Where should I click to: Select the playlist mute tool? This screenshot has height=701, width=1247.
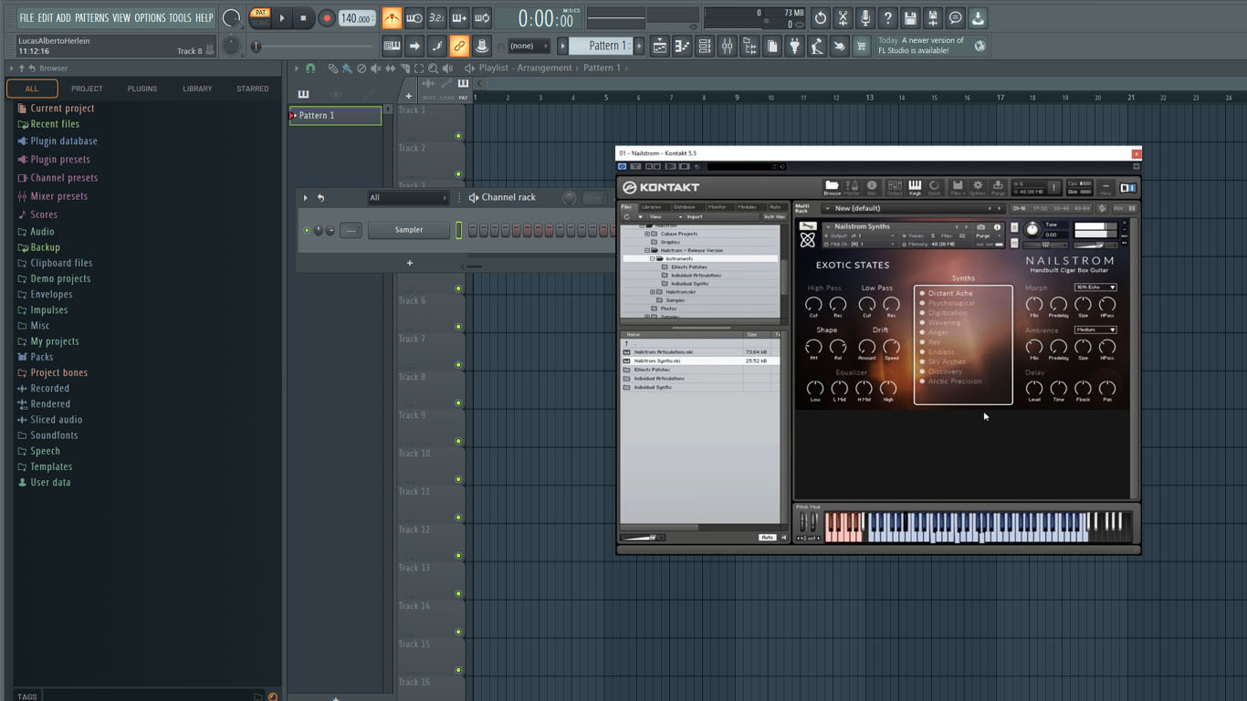point(376,68)
